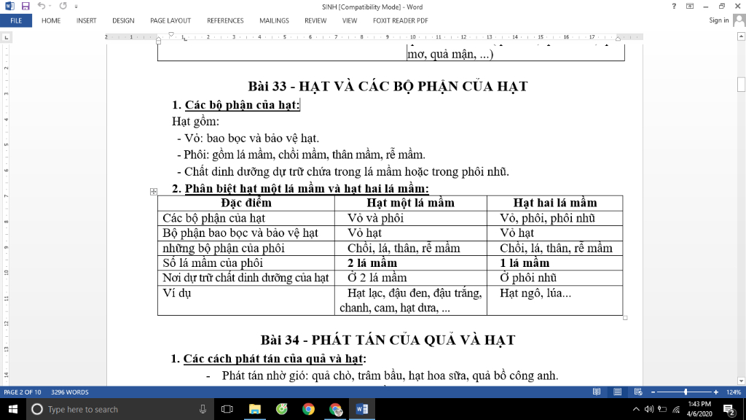Click the Sign in link
The height and width of the screenshot is (420, 746).
[x=718, y=20]
